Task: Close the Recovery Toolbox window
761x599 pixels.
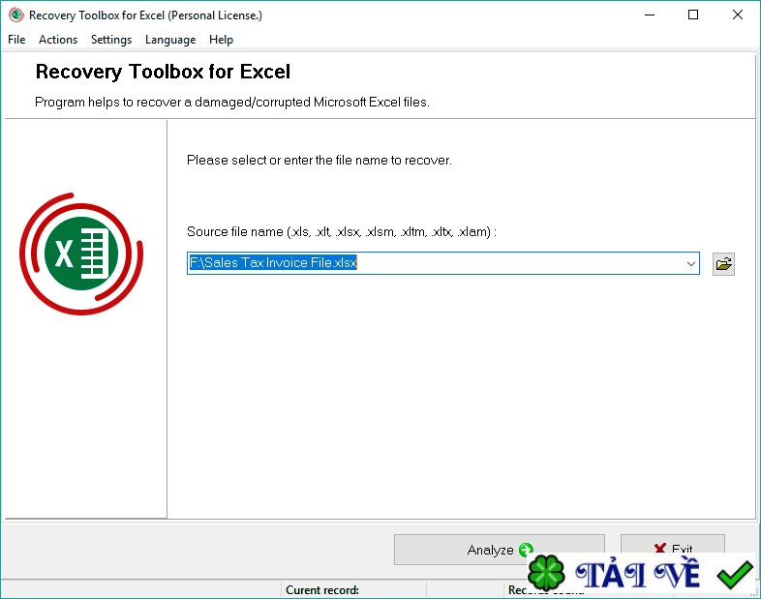Action: pos(737,15)
